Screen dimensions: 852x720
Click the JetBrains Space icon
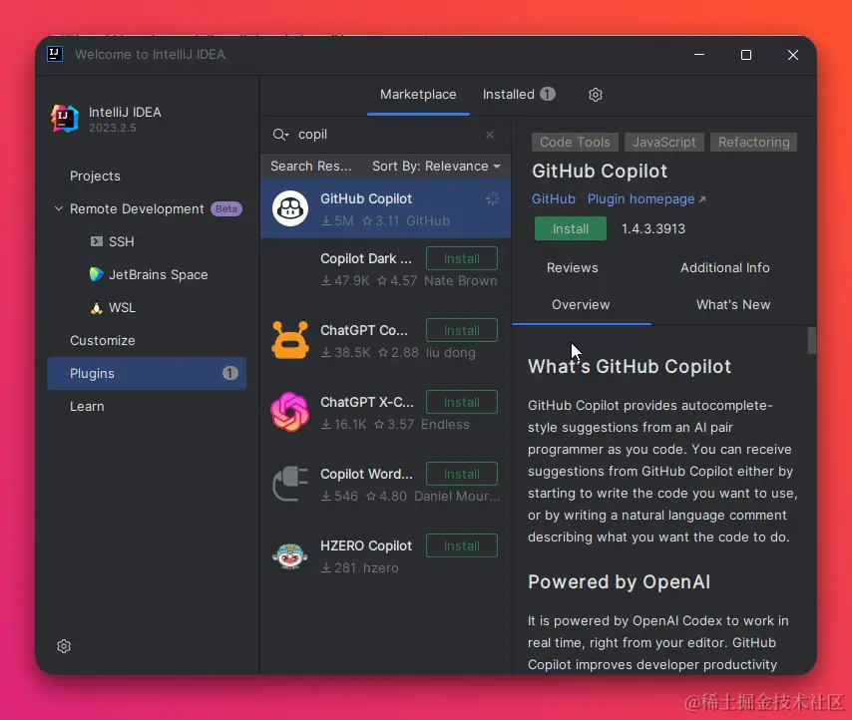coord(96,274)
